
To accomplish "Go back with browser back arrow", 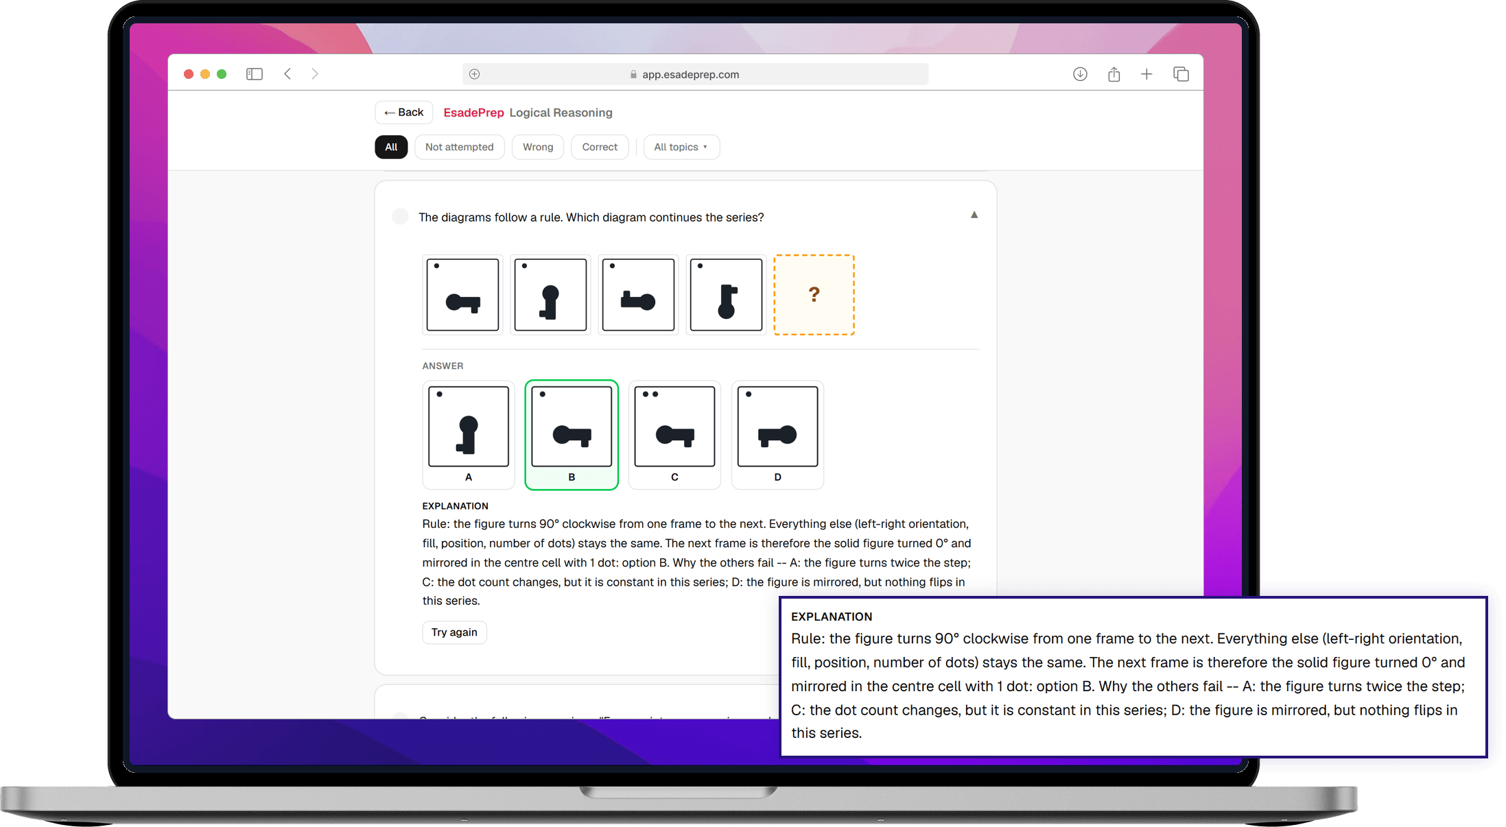I will (287, 74).
